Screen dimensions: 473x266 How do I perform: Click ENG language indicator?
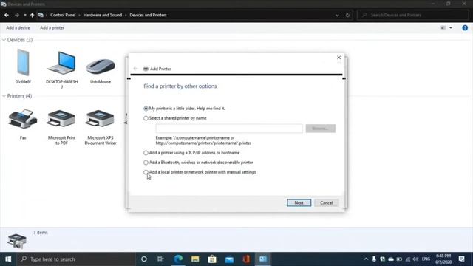pyautogui.click(x=426, y=259)
